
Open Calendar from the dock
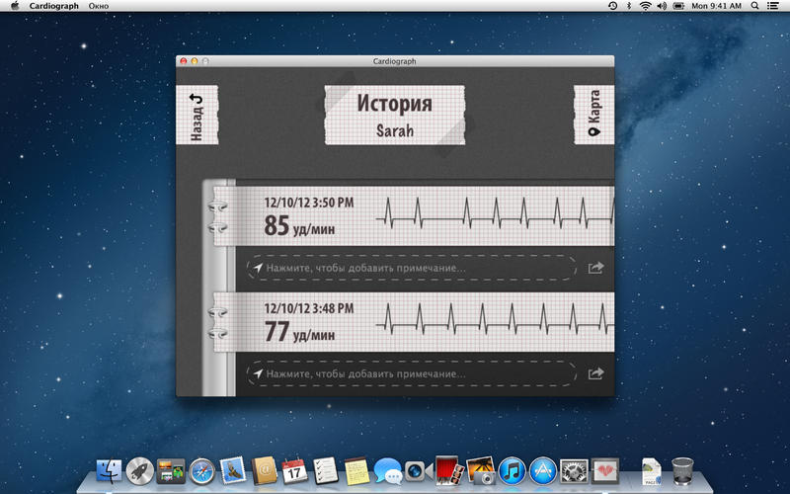click(294, 471)
